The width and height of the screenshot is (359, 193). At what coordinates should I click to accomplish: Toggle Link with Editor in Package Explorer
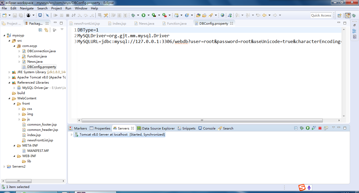[46, 30]
